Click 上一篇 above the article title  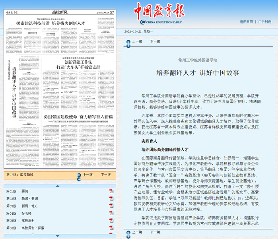[x=137, y=41]
